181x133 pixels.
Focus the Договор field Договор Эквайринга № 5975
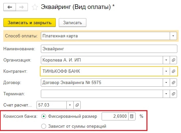[102, 82]
